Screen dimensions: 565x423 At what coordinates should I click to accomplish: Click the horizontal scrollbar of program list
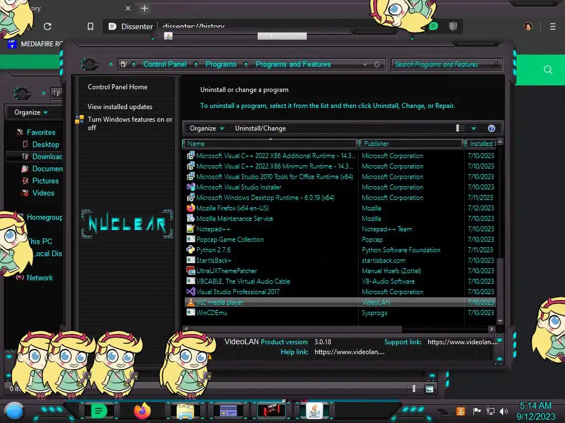296,329
